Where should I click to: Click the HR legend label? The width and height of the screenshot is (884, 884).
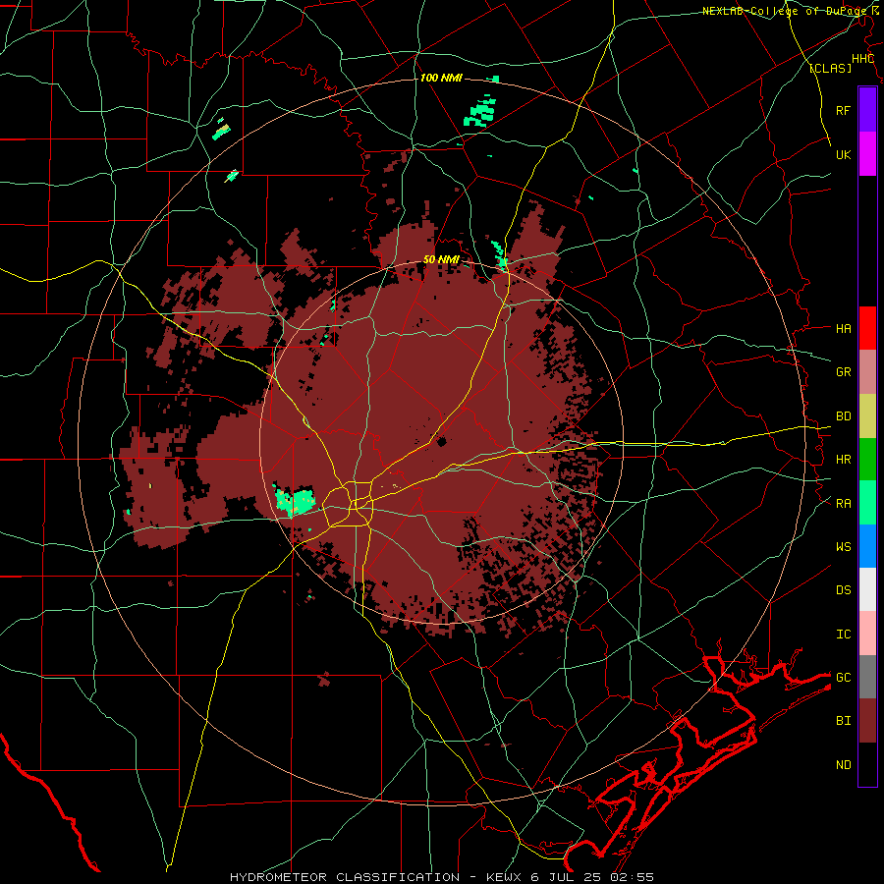tap(843, 460)
